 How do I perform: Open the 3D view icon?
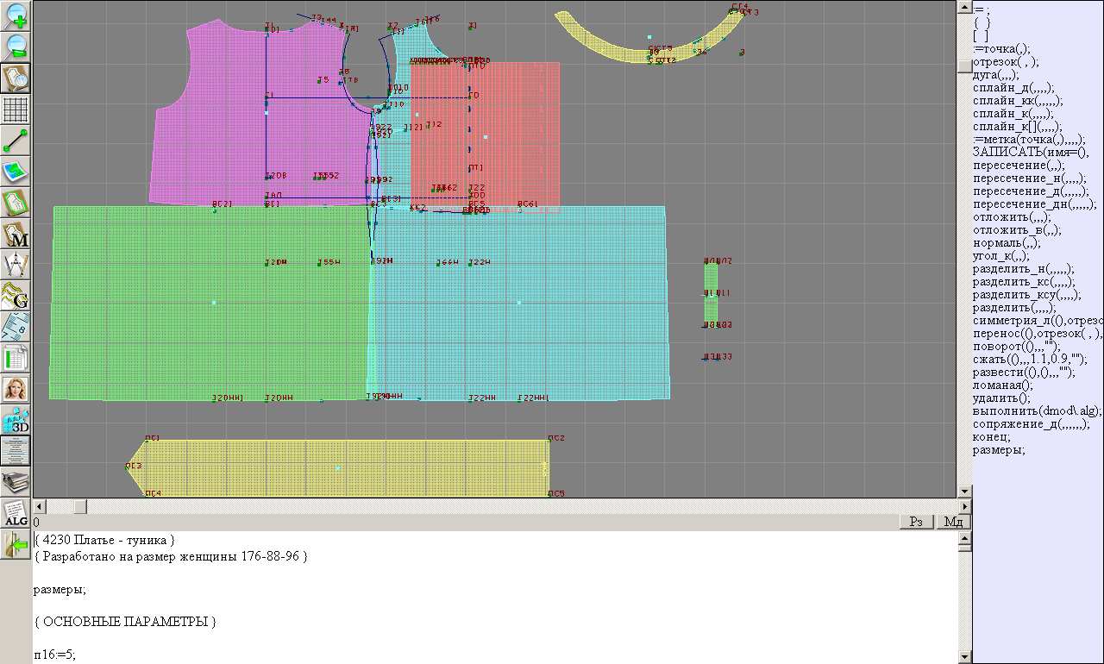click(16, 420)
